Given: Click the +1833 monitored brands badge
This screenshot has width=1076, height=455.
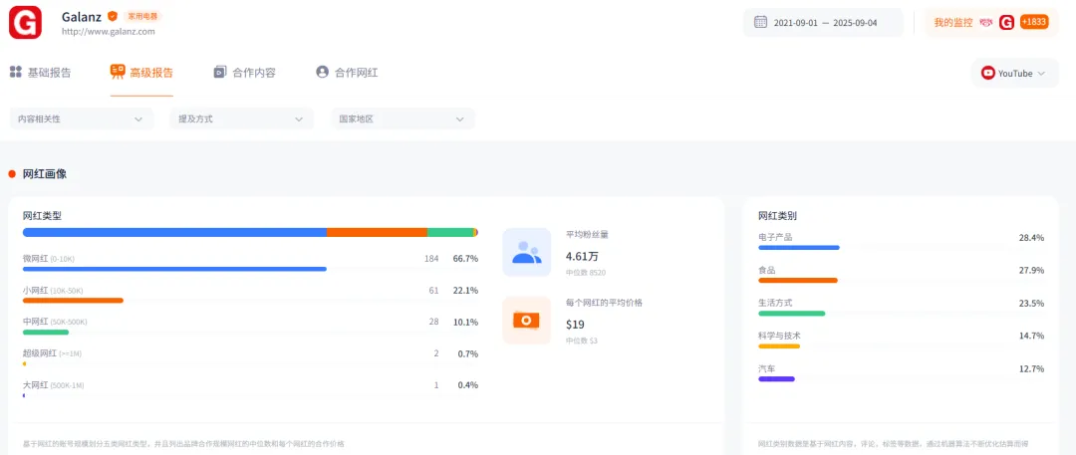Looking at the screenshot, I should click(x=1033, y=22).
